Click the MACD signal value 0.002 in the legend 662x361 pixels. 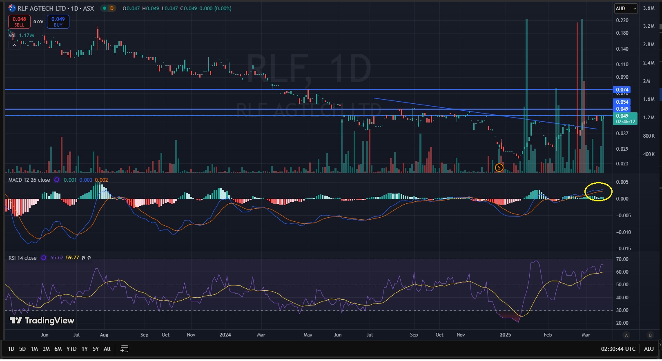point(101,180)
